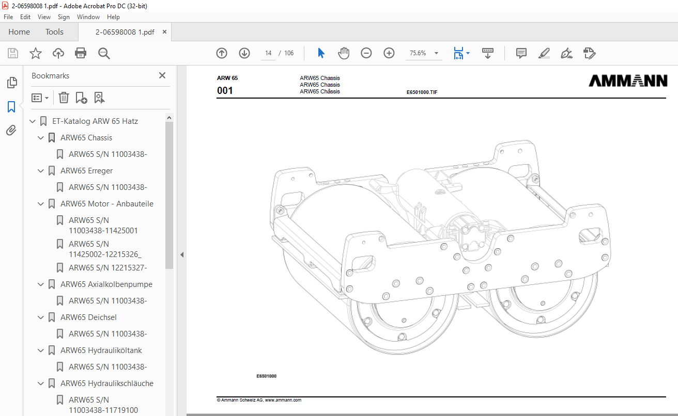Go to the next page
Screen dimensions: 678x416
click(244, 53)
